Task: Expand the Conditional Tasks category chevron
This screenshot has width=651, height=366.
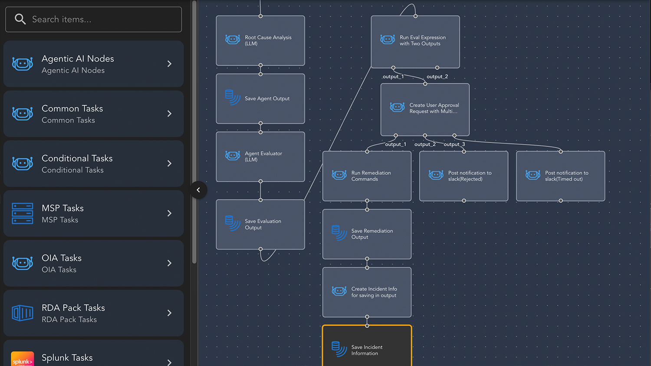Action: (x=169, y=163)
